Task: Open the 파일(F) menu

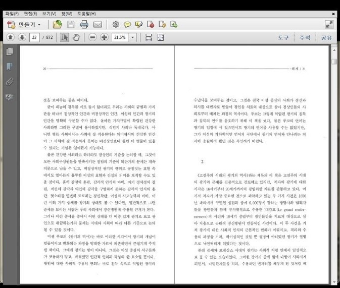Action: coord(12,14)
